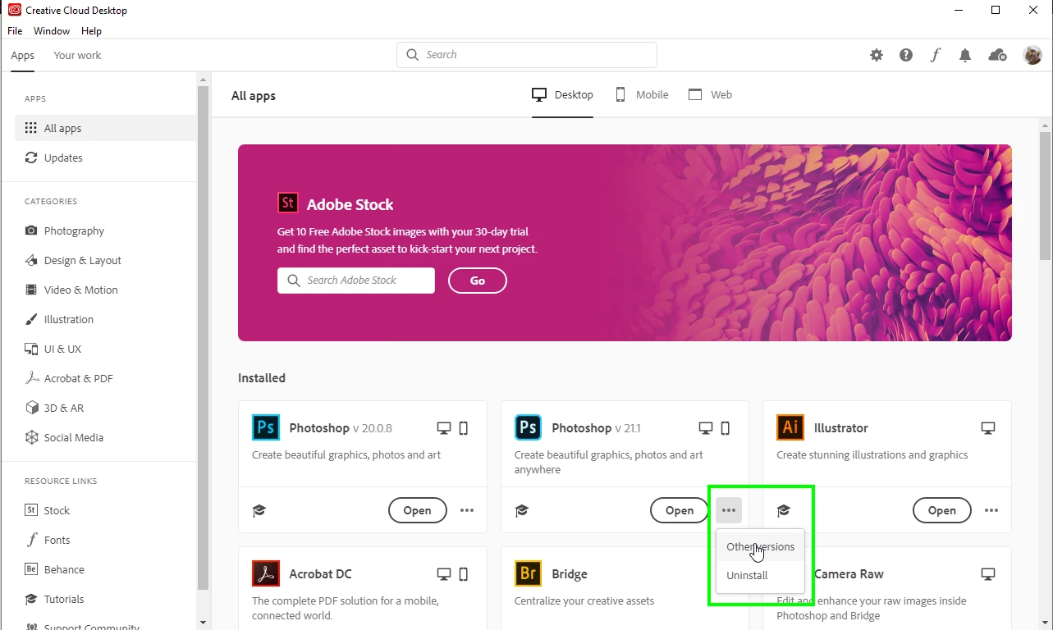Switch to the Apps tab
Image resolution: width=1053 pixels, height=630 pixels.
pos(23,56)
